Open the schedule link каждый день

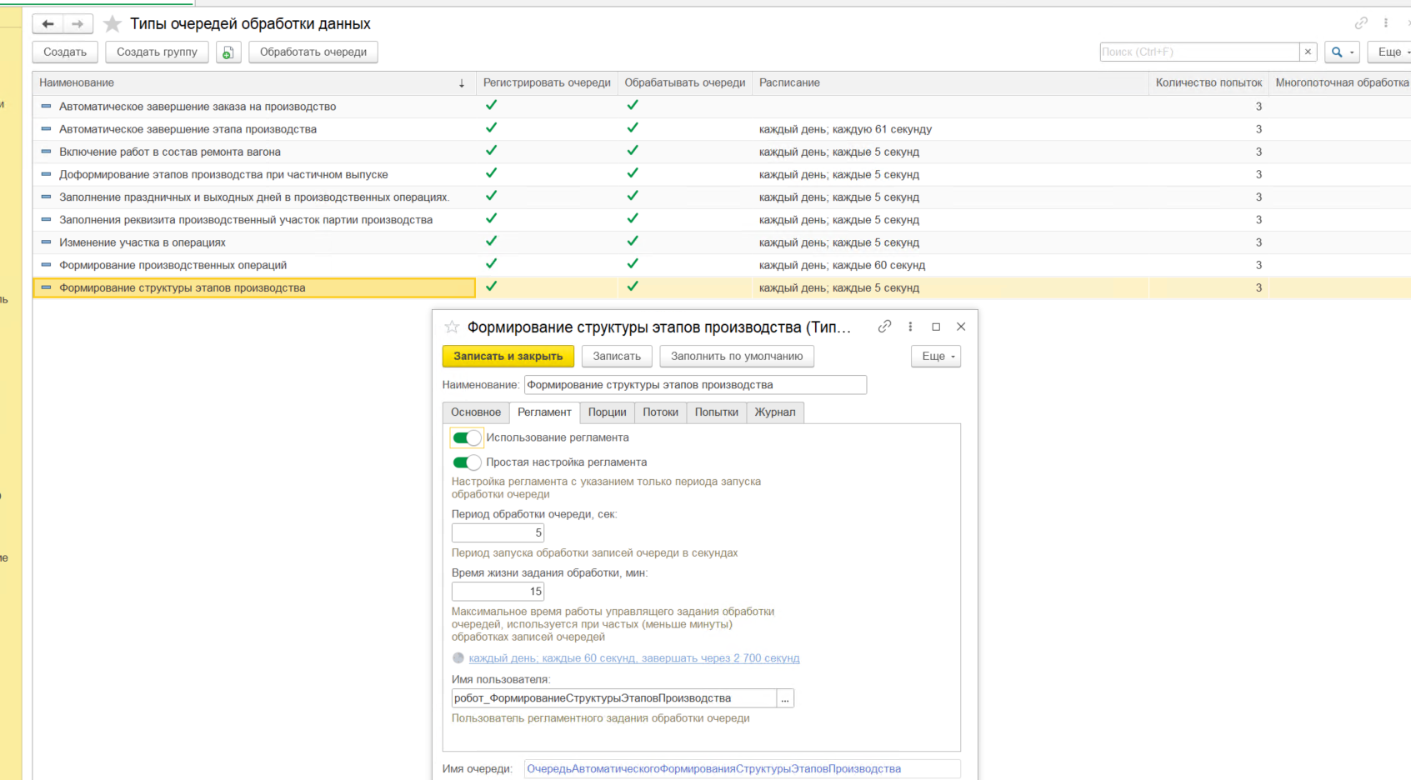coord(633,658)
